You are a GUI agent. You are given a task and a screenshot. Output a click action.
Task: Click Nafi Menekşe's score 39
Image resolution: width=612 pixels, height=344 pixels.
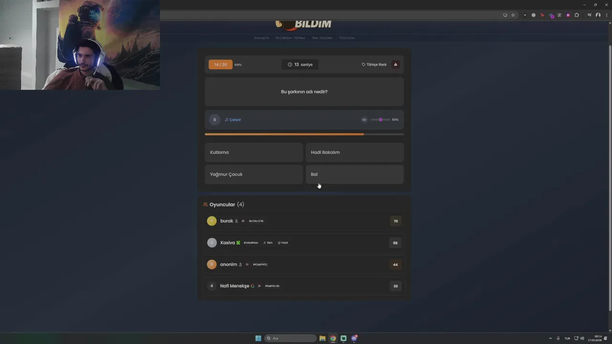pos(395,286)
